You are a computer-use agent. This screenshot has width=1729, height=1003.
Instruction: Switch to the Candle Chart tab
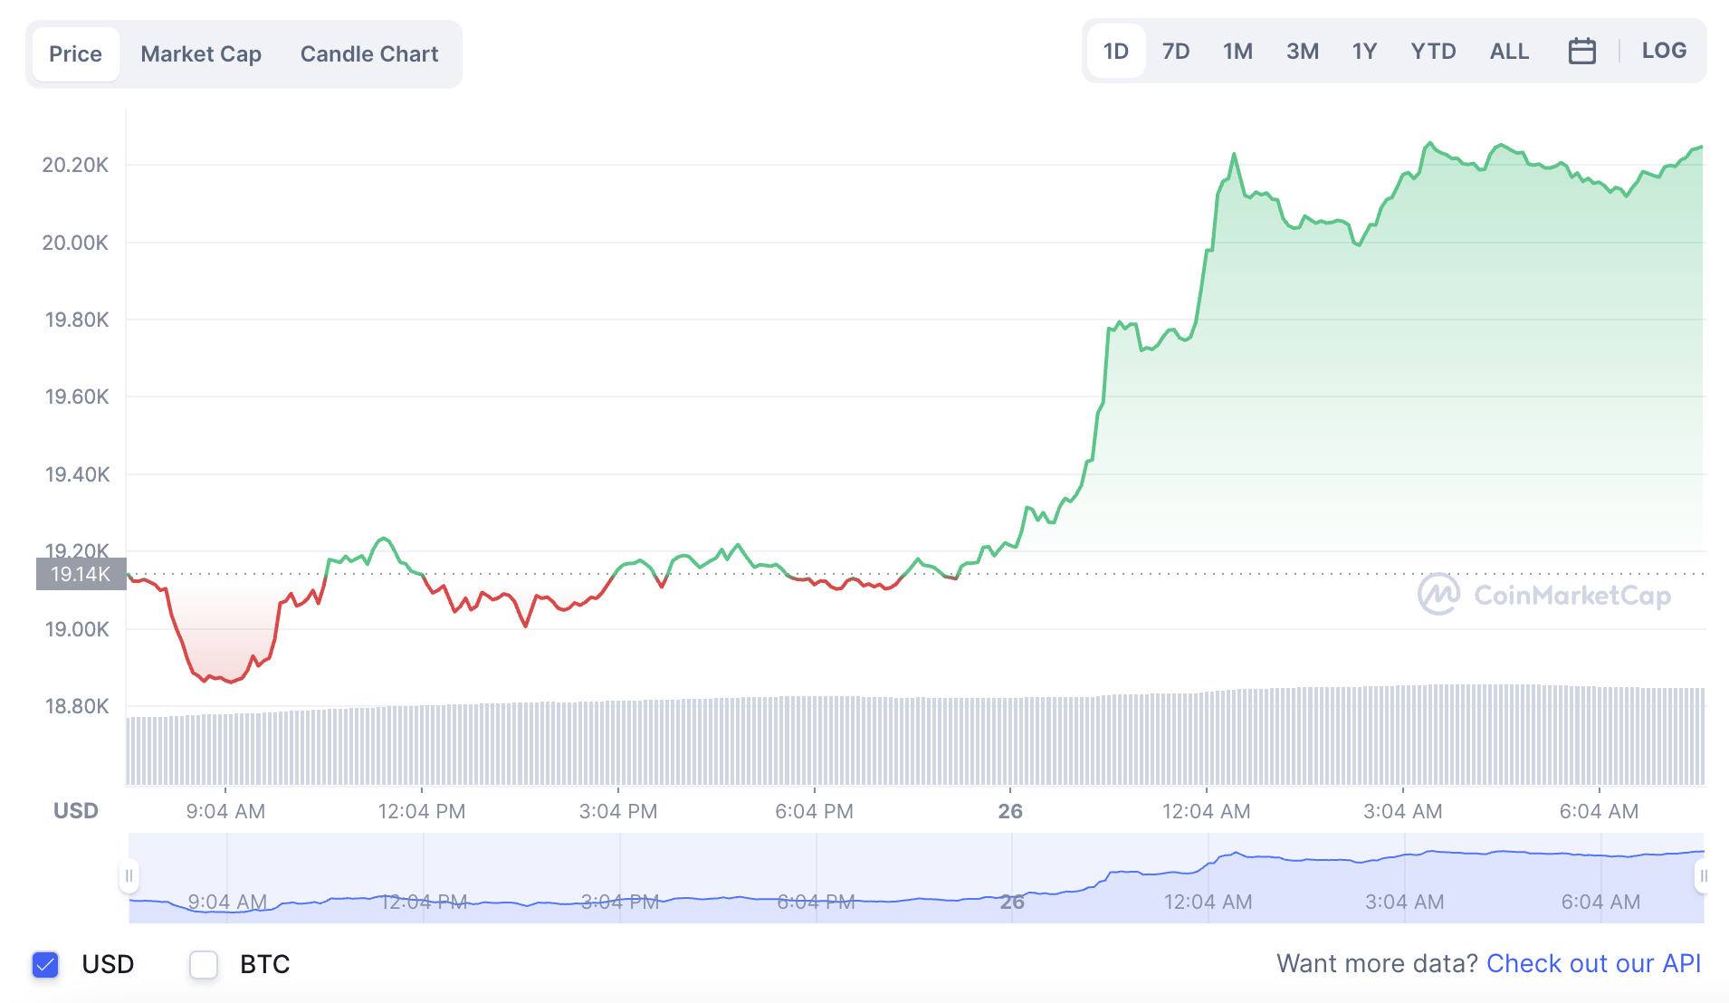pyautogui.click(x=368, y=54)
